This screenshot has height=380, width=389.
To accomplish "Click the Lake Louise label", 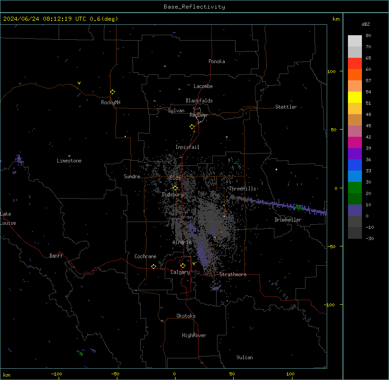I will coord(8,218).
